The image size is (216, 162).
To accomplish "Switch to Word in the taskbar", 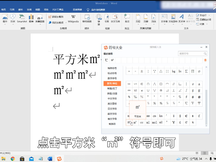I will [50, 159].
